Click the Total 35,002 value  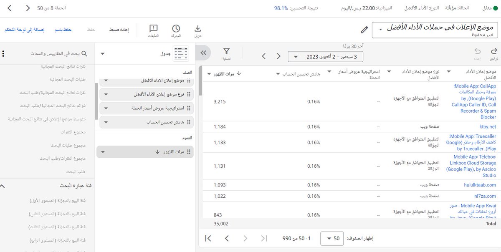click(220, 224)
